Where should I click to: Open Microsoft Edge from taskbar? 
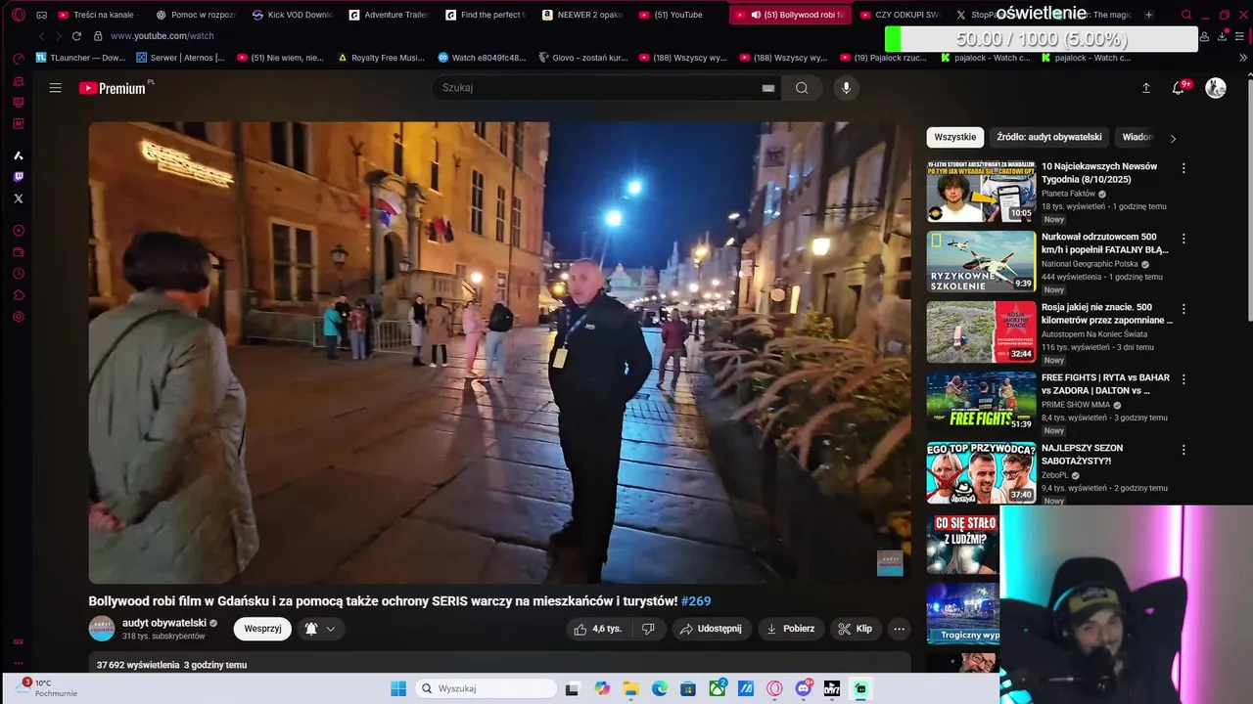tap(660, 688)
